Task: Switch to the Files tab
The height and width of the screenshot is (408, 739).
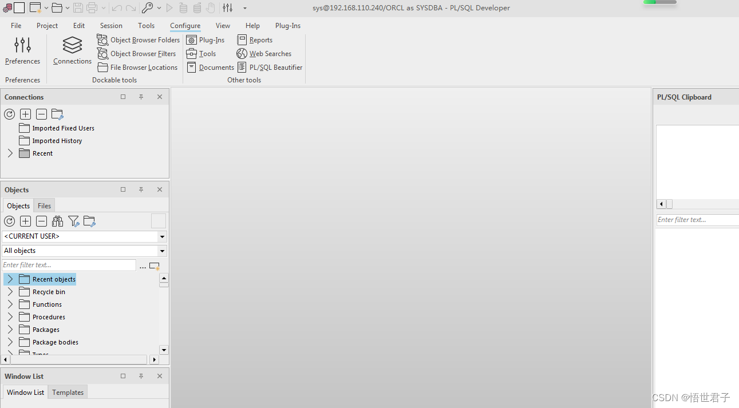Action: [44, 206]
